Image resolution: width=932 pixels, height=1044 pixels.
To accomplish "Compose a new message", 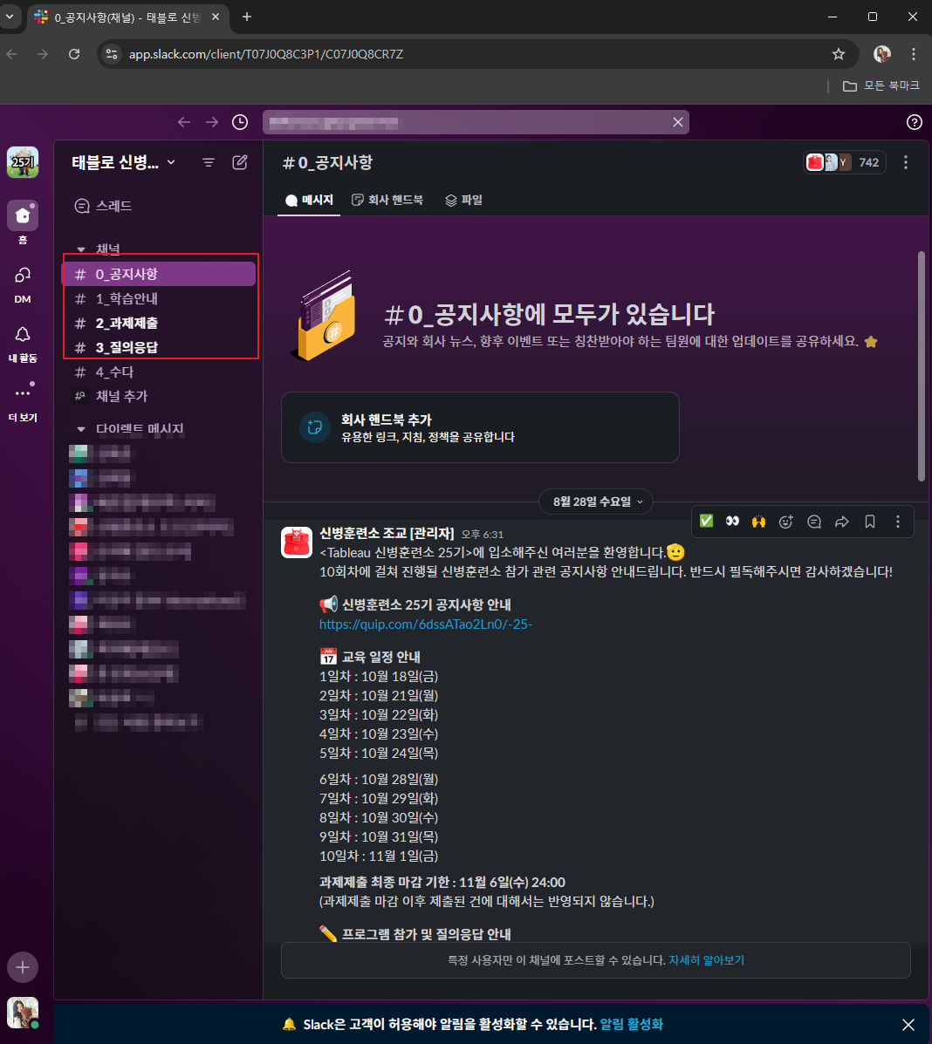I will point(240,162).
